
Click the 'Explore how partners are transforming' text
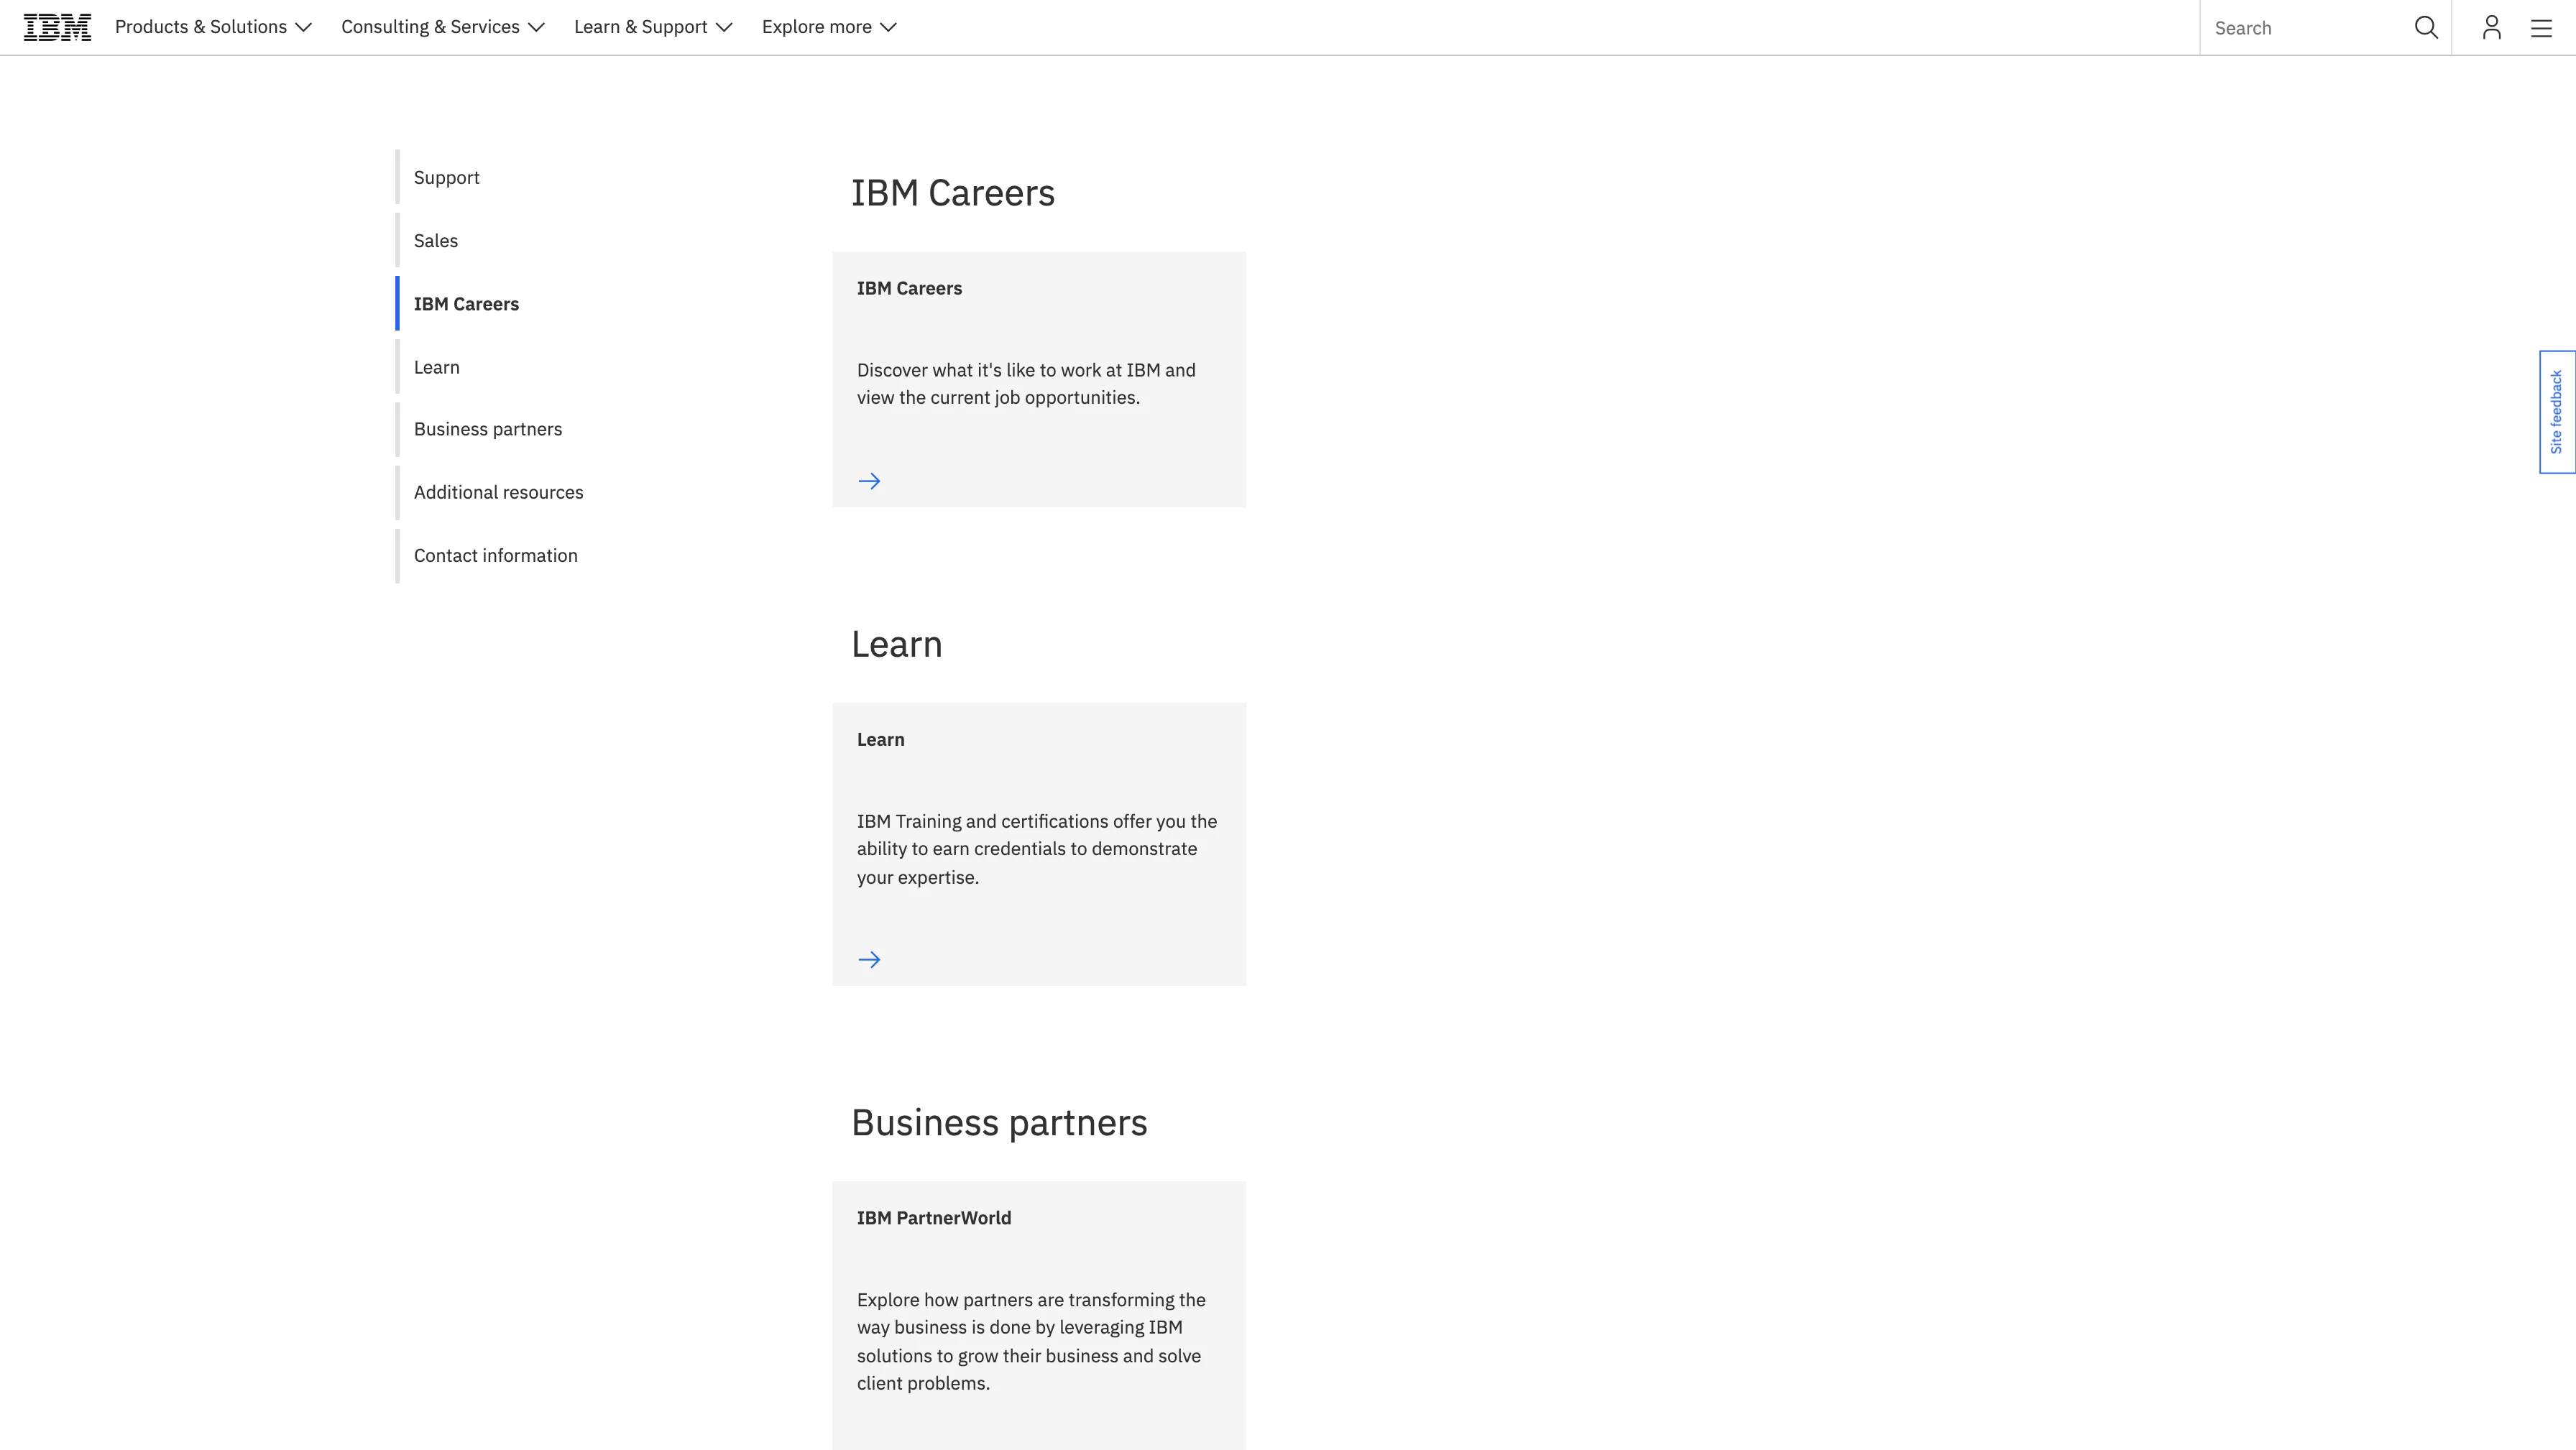click(1031, 1341)
